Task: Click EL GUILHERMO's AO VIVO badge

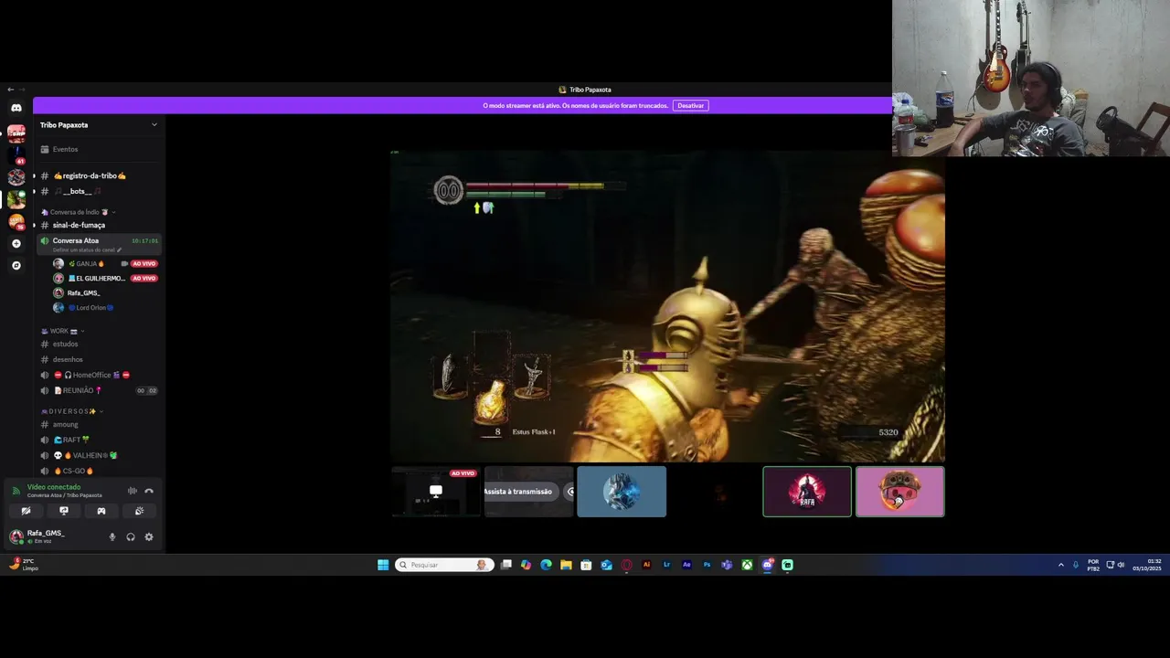Action: (144, 278)
